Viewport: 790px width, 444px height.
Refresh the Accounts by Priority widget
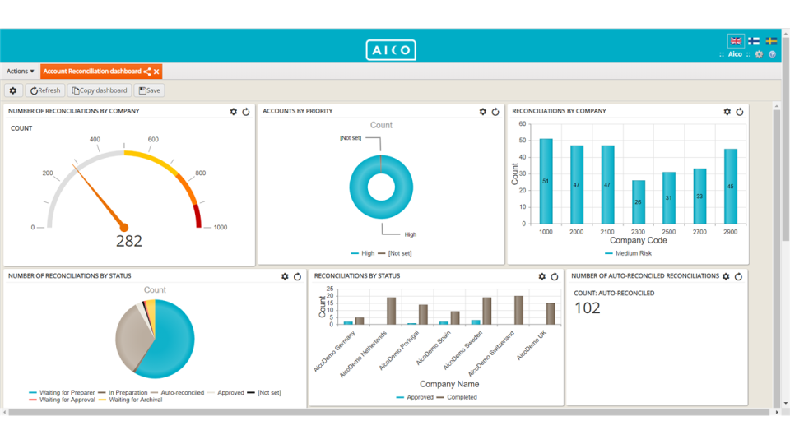tap(495, 112)
